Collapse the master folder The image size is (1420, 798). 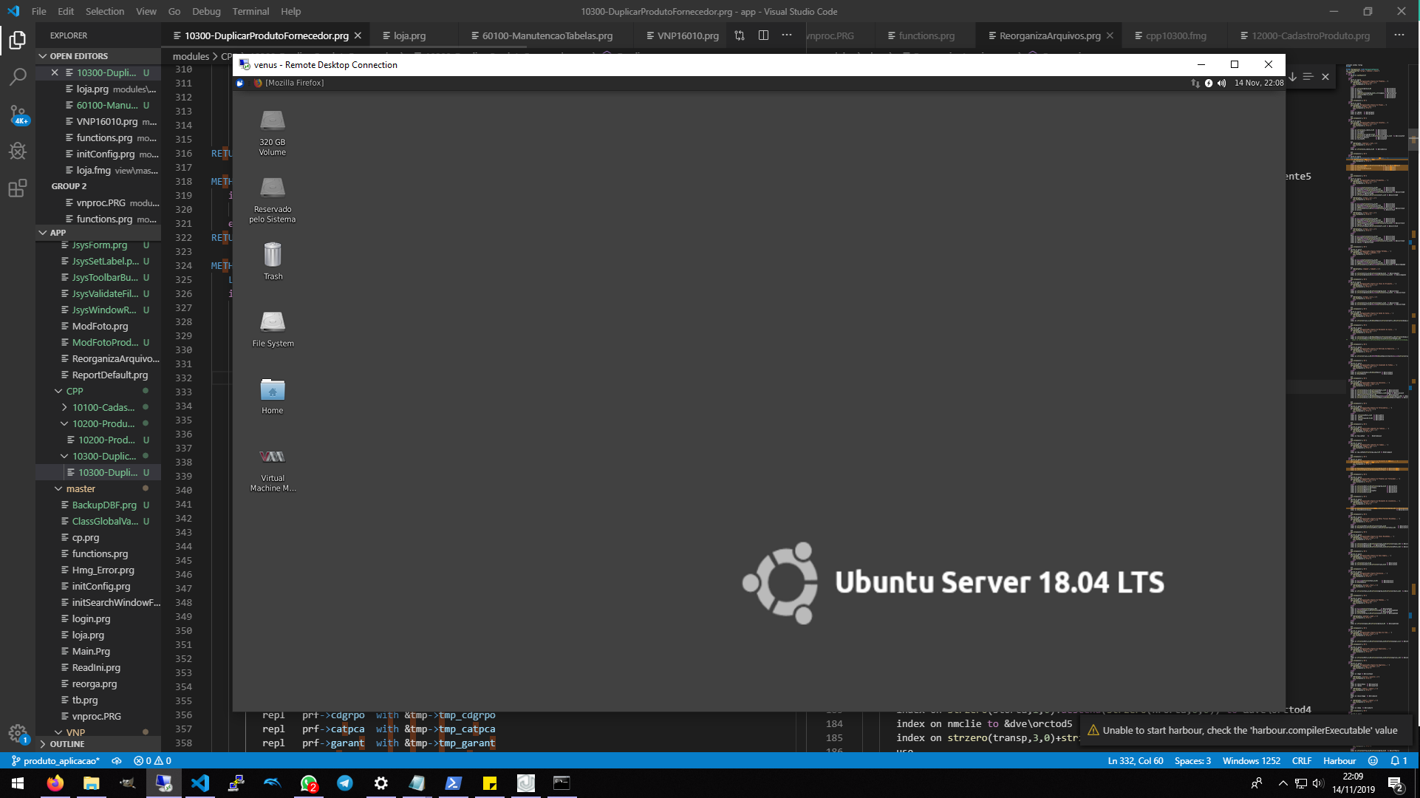81,488
